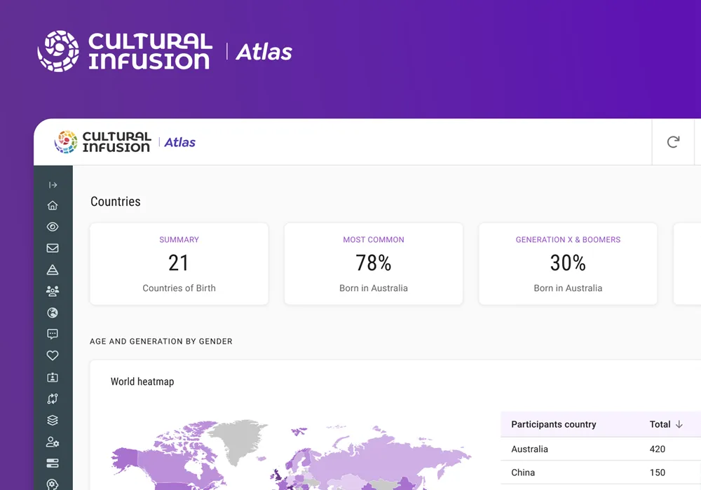Open the people group icon in sidebar
The height and width of the screenshot is (490, 701).
pos(53,291)
